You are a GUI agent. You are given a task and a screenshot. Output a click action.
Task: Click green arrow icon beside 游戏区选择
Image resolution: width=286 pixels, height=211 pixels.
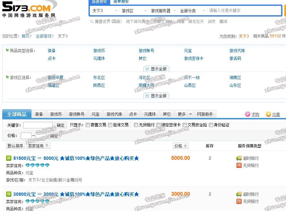[7, 77]
